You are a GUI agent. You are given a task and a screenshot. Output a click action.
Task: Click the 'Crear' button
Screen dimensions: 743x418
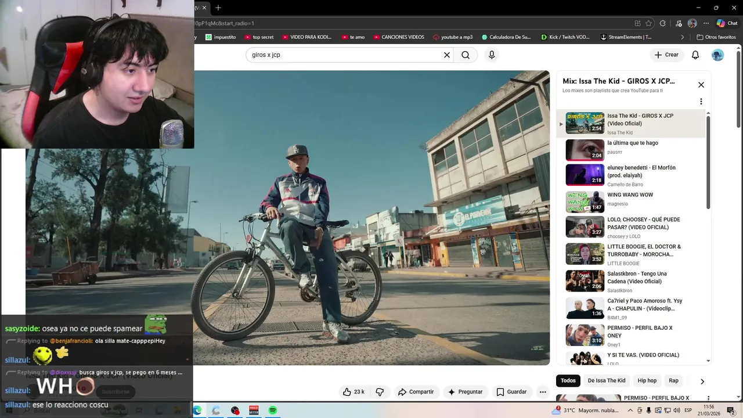pyautogui.click(x=666, y=55)
